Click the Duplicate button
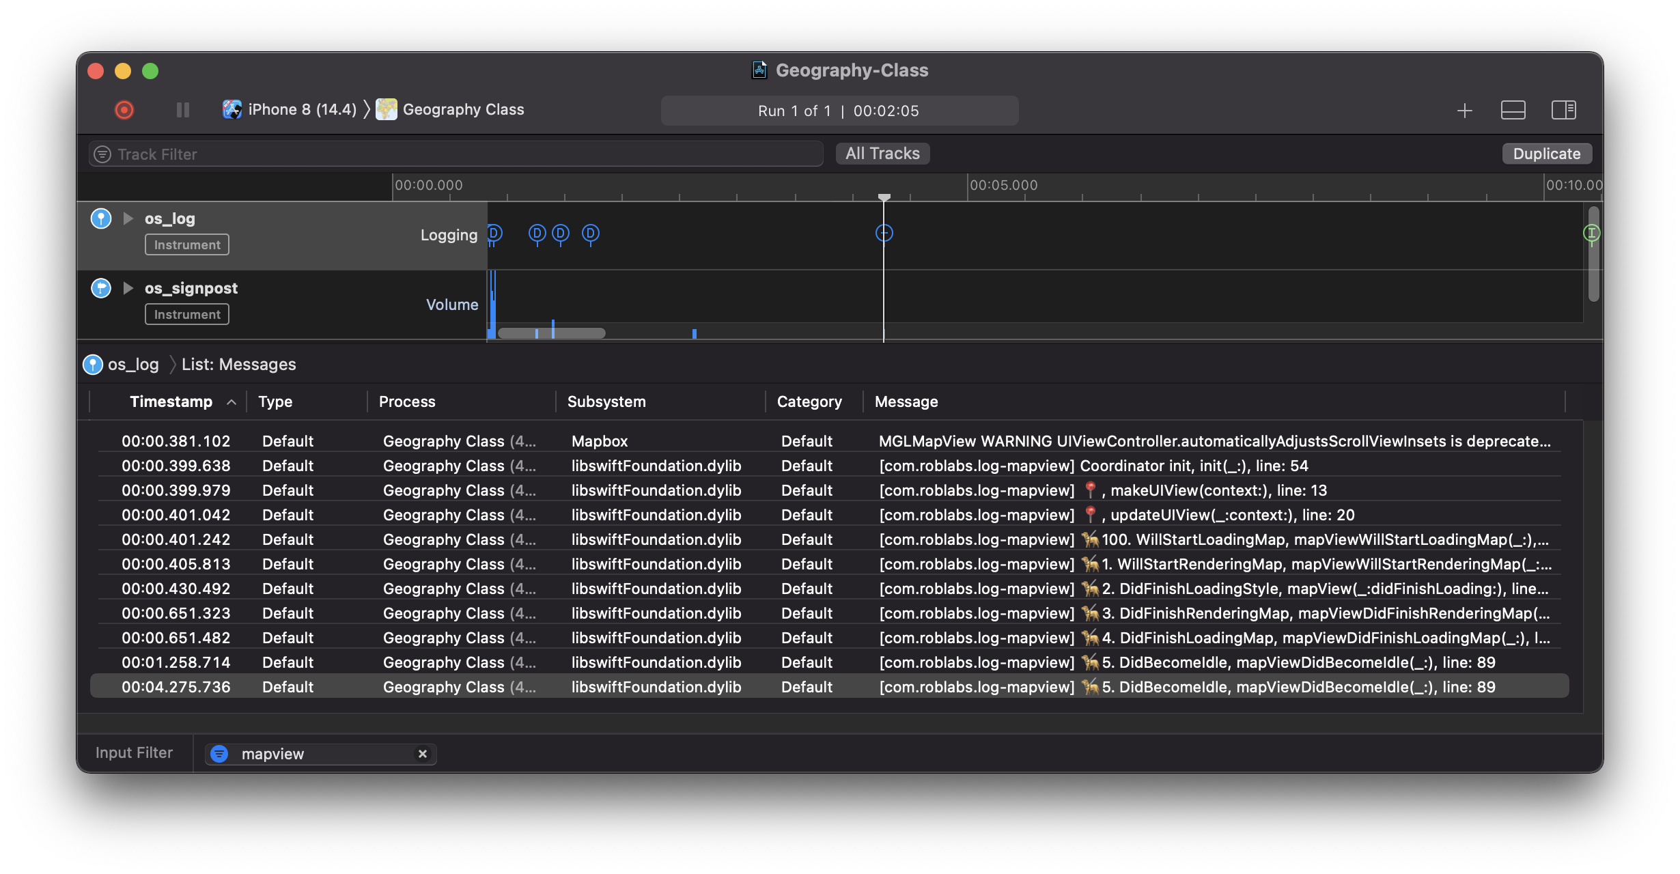This screenshot has height=874, width=1680. [x=1546, y=154]
